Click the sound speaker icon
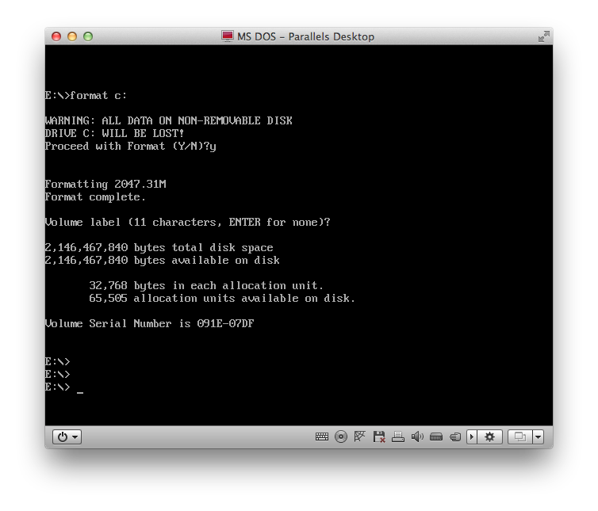 pyautogui.click(x=417, y=437)
